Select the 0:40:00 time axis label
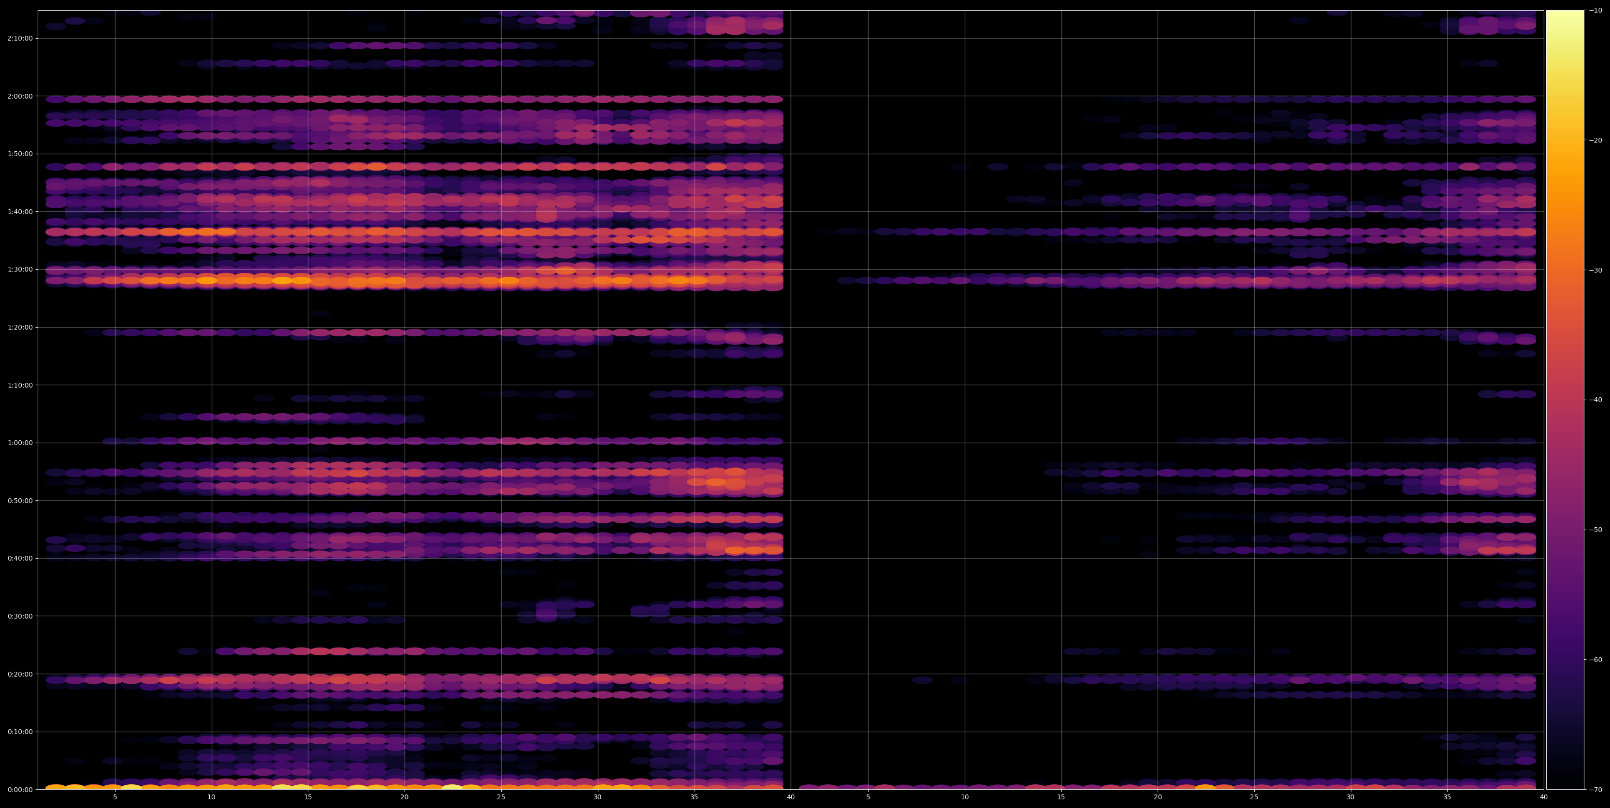This screenshot has width=1610, height=808. click(20, 558)
